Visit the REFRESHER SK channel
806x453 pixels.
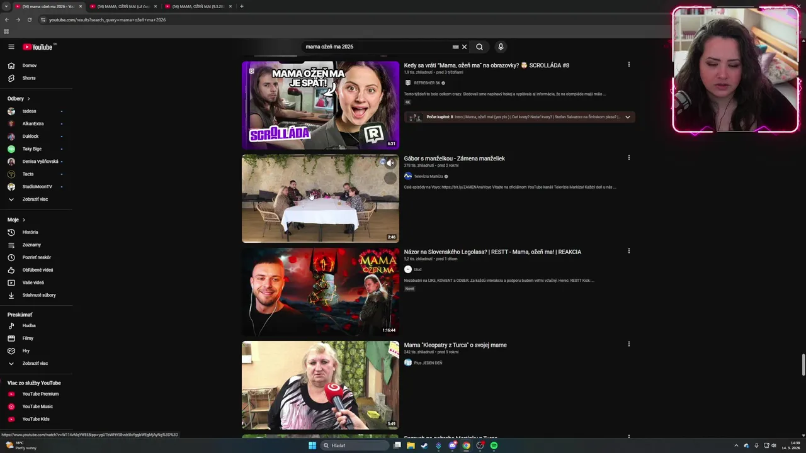(x=427, y=83)
